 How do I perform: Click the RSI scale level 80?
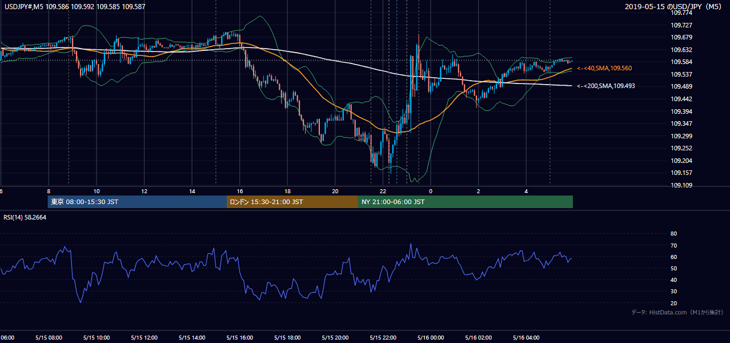673,234
